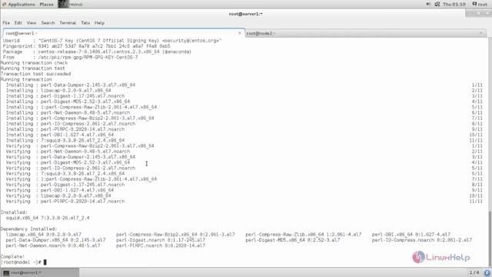Click the 'Running transaction test' line

pyautogui.click(x=32, y=68)
